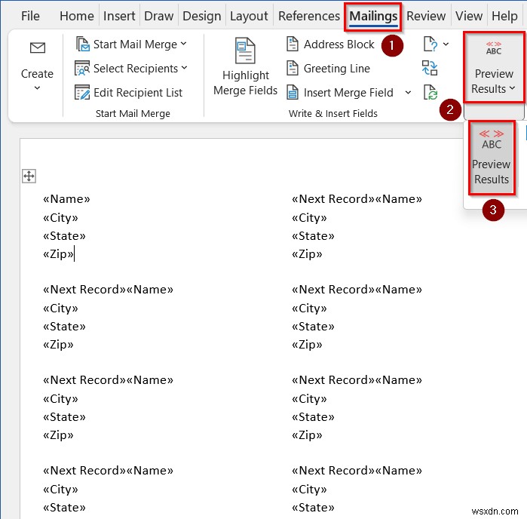
Task: Open the Preview Results ribbon group dropdown
Action: (x=493, y=67)
